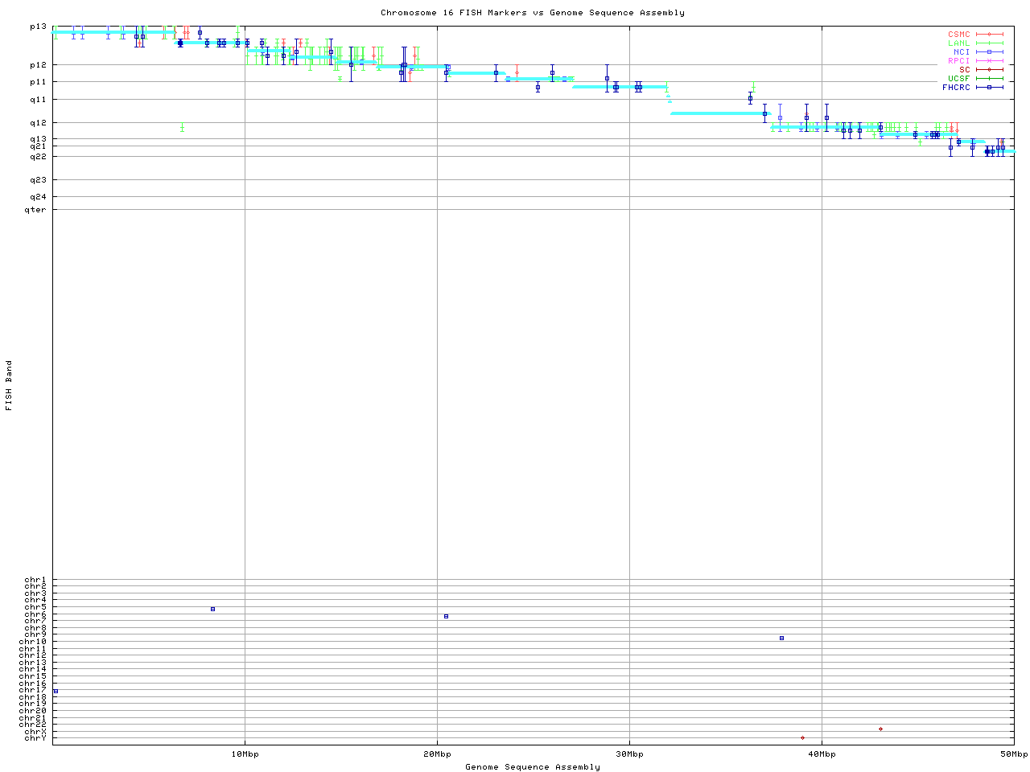This screenshot has height=772, width=1030.
Task: Click the LANL legend label
Action: (x=958, y=43)
